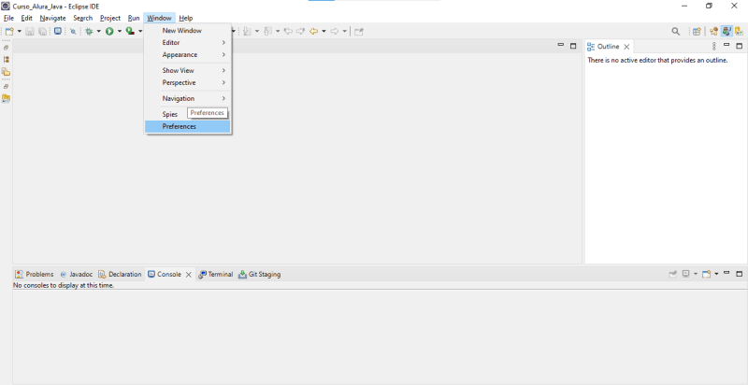
Task: Open the File menu
Action: (x=8, y=18)
